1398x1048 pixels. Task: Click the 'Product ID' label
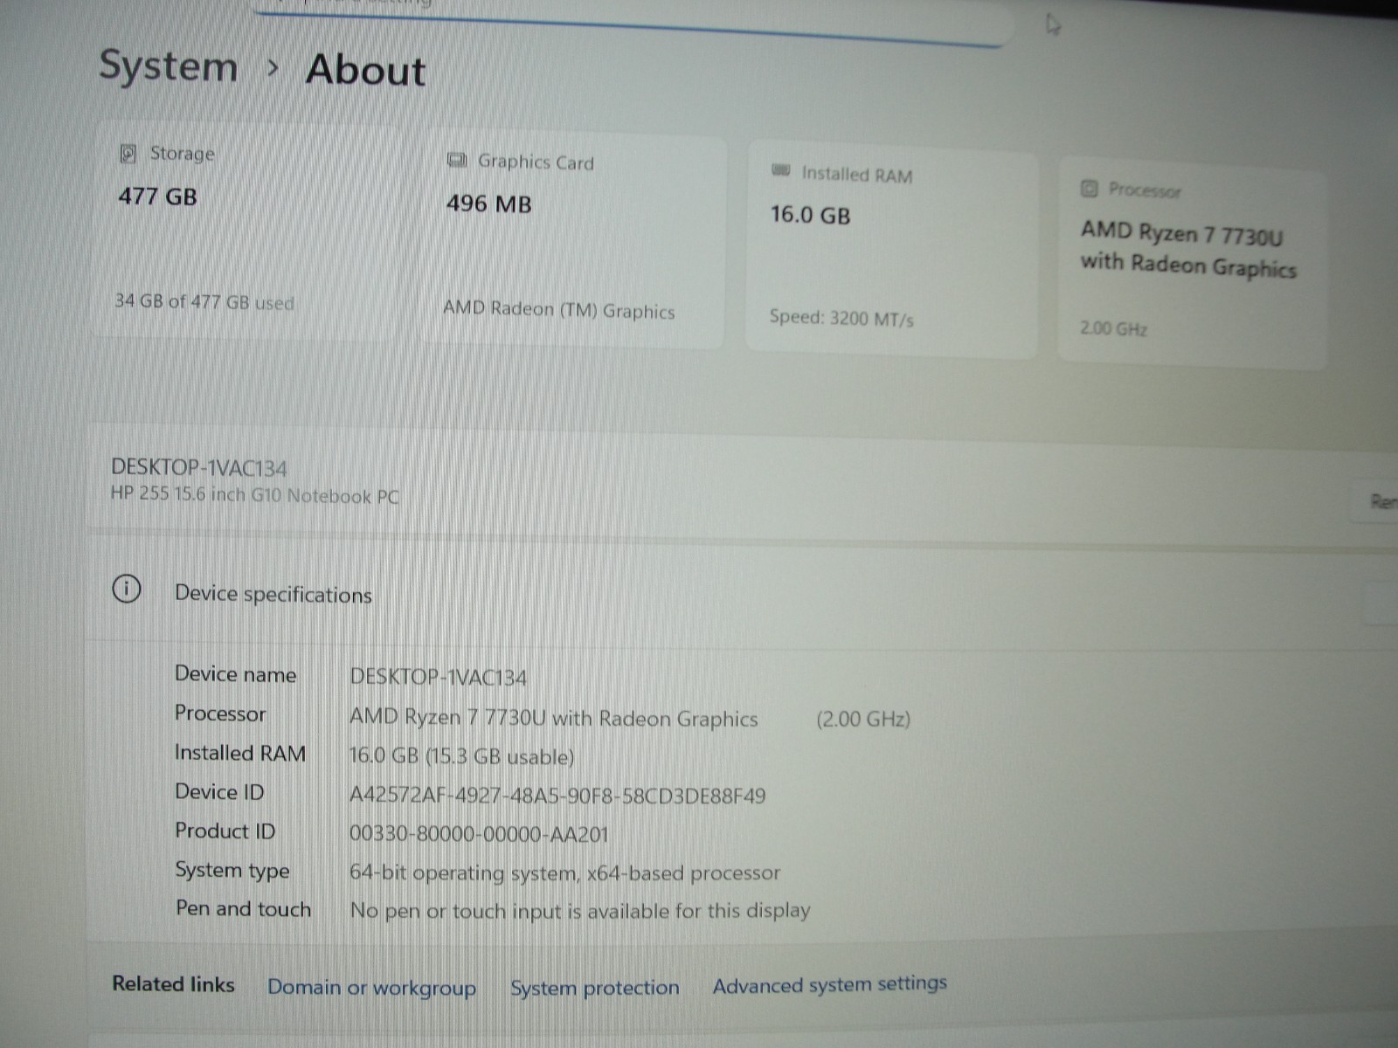click(x=225, y=831)
